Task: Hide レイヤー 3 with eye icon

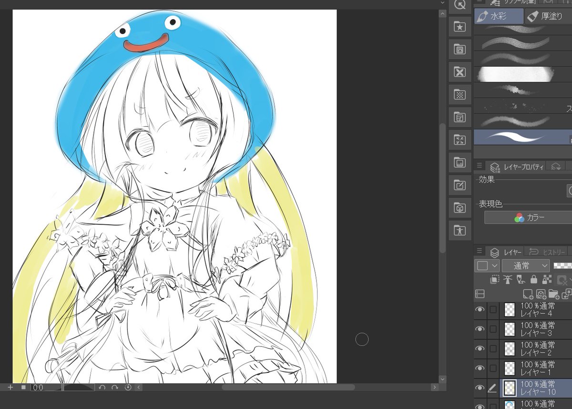Action: coord(480,329)
